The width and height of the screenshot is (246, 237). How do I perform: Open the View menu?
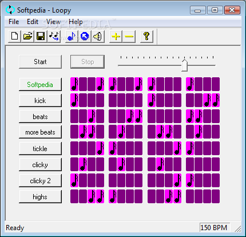tap(53, 22)
